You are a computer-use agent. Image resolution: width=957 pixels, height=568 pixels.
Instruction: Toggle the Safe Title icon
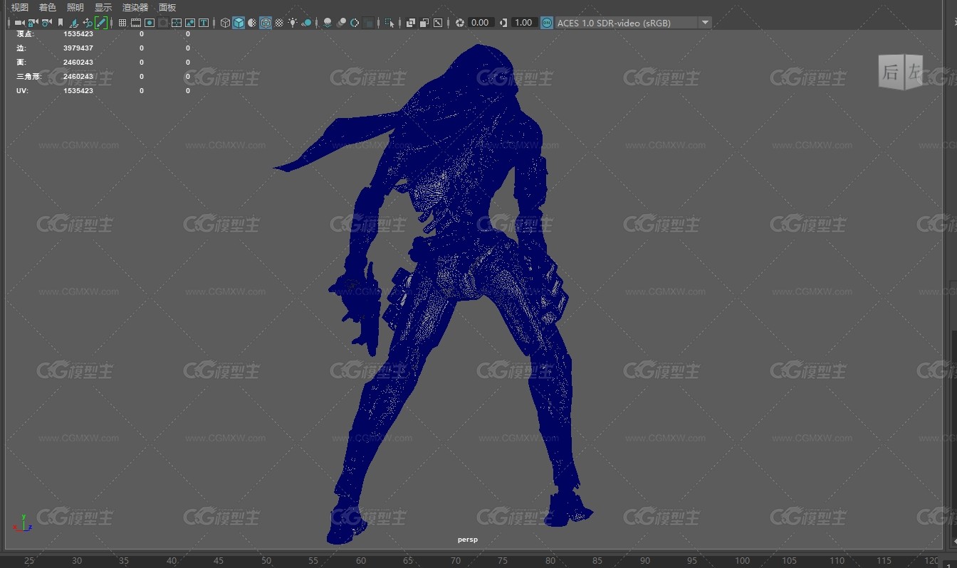point(204,23)
